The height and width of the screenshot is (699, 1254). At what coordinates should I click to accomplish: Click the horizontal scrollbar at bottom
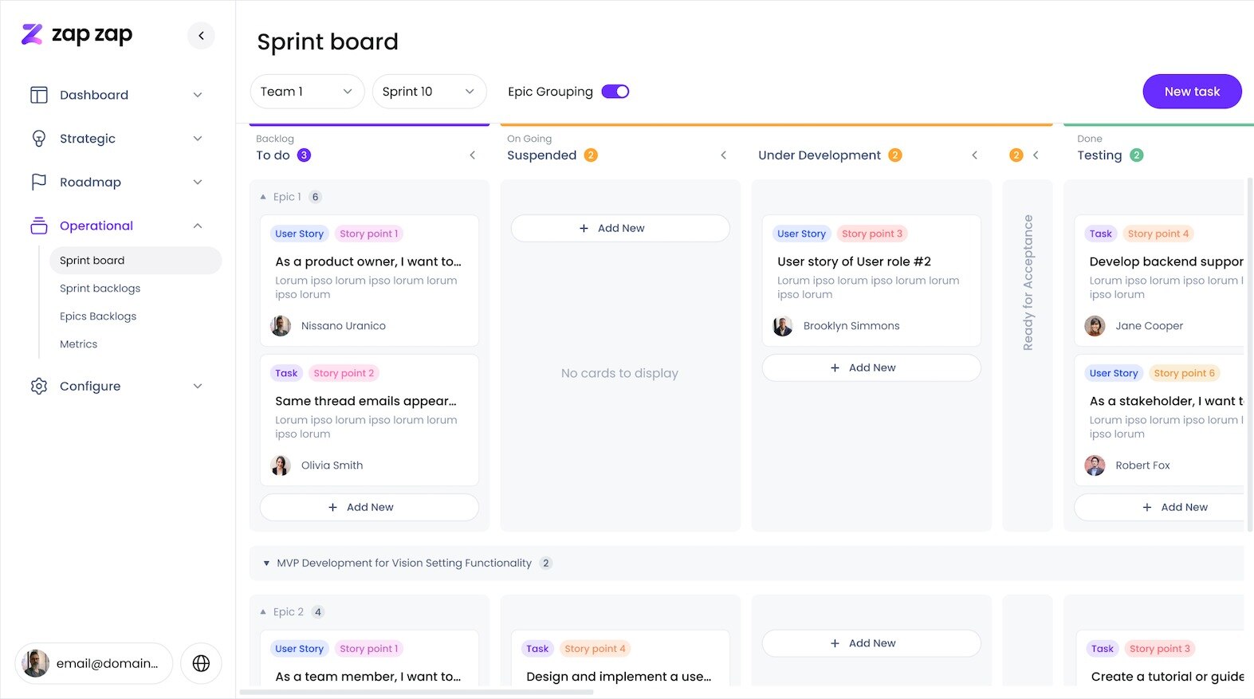(416, 692)
